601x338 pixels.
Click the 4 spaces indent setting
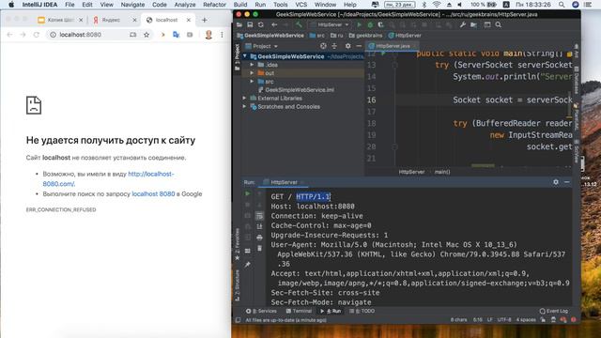coord(526,319)
